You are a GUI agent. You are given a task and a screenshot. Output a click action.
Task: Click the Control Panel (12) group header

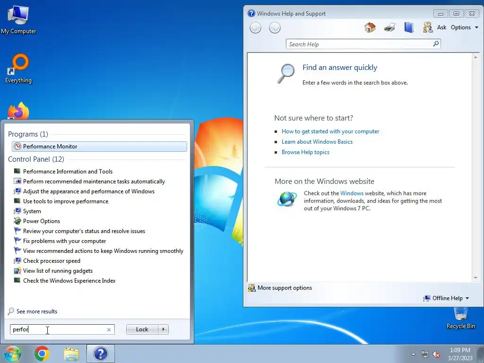tap(36, 159)
